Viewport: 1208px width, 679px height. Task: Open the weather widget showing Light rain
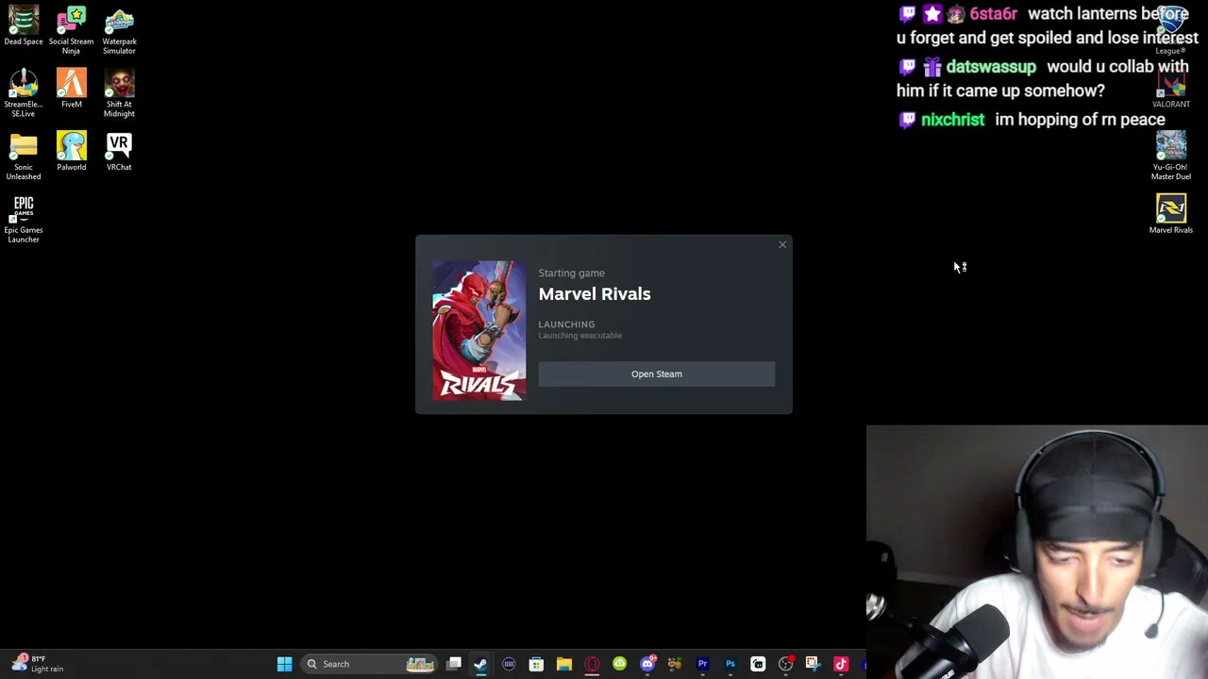[38, 664]
